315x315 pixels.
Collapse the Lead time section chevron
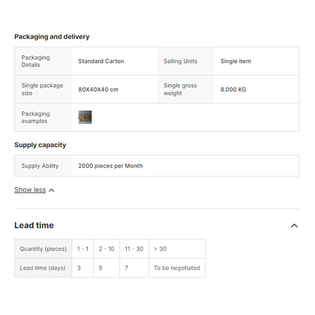tap(294, 226)
